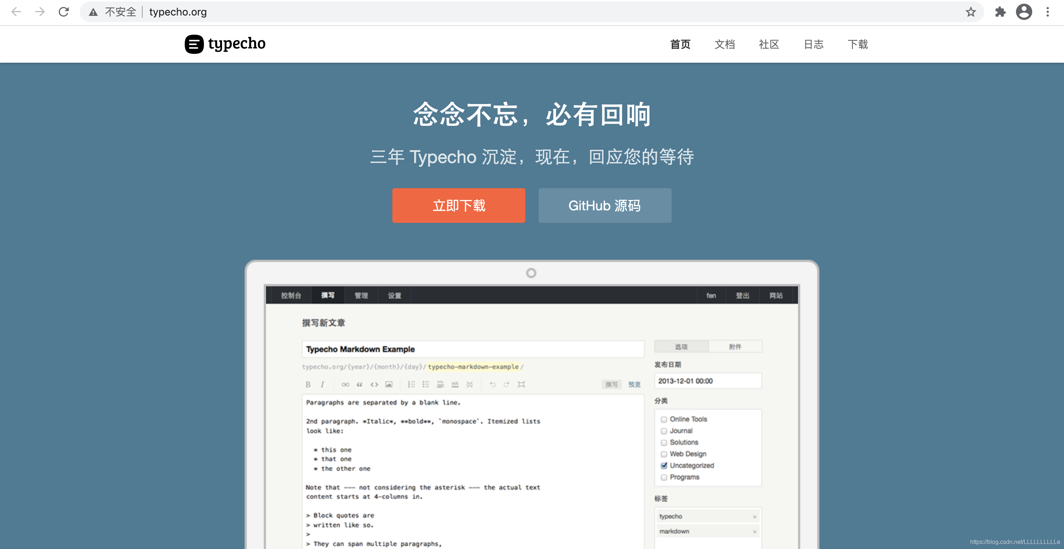Viewport: 1064px width, 549px height.
Task: Open the 下载 nav item
Action: 857,44
